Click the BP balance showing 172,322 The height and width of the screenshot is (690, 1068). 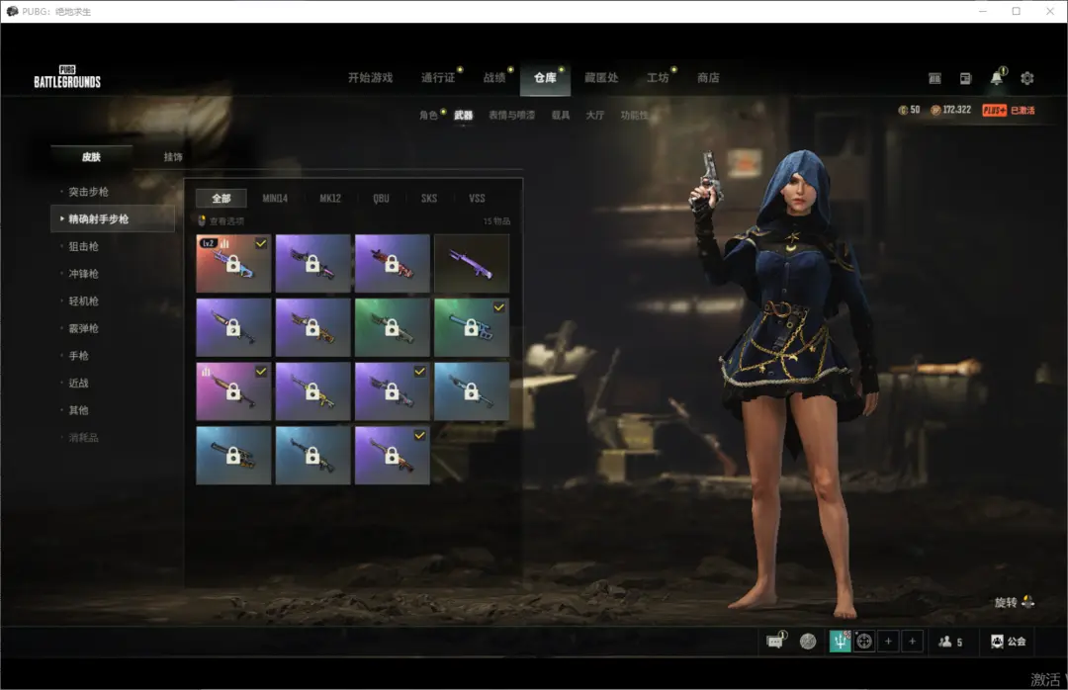pos(951,110)
